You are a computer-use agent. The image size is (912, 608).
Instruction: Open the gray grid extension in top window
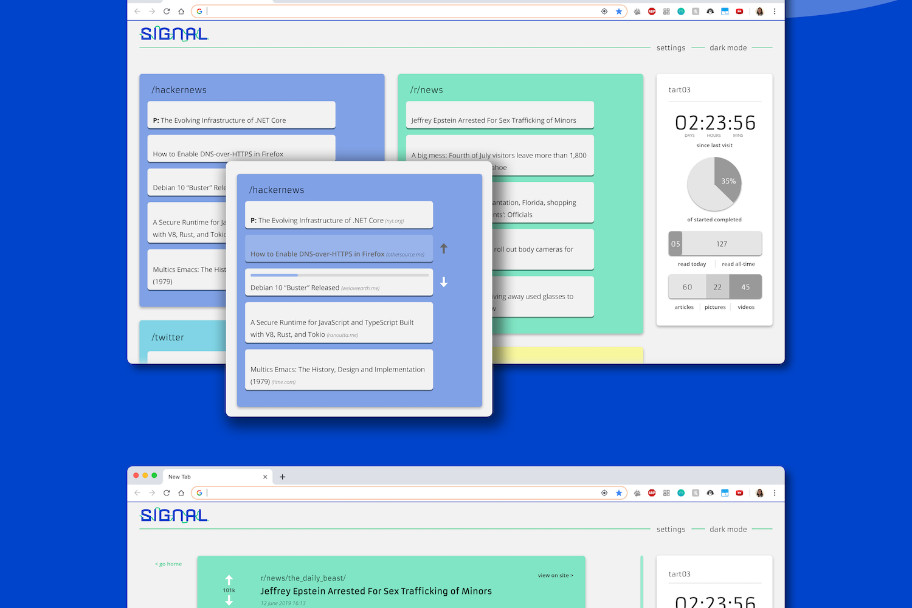click(x=666, y=12)
